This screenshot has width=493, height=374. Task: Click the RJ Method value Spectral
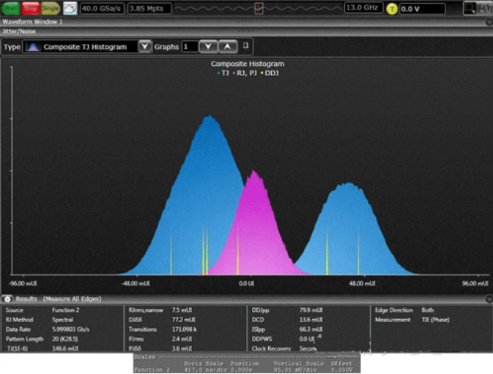(x=62, y=320)
